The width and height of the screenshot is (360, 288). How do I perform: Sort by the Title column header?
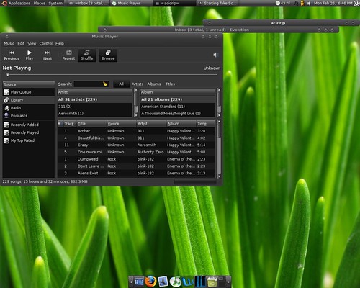pos(91,124)
